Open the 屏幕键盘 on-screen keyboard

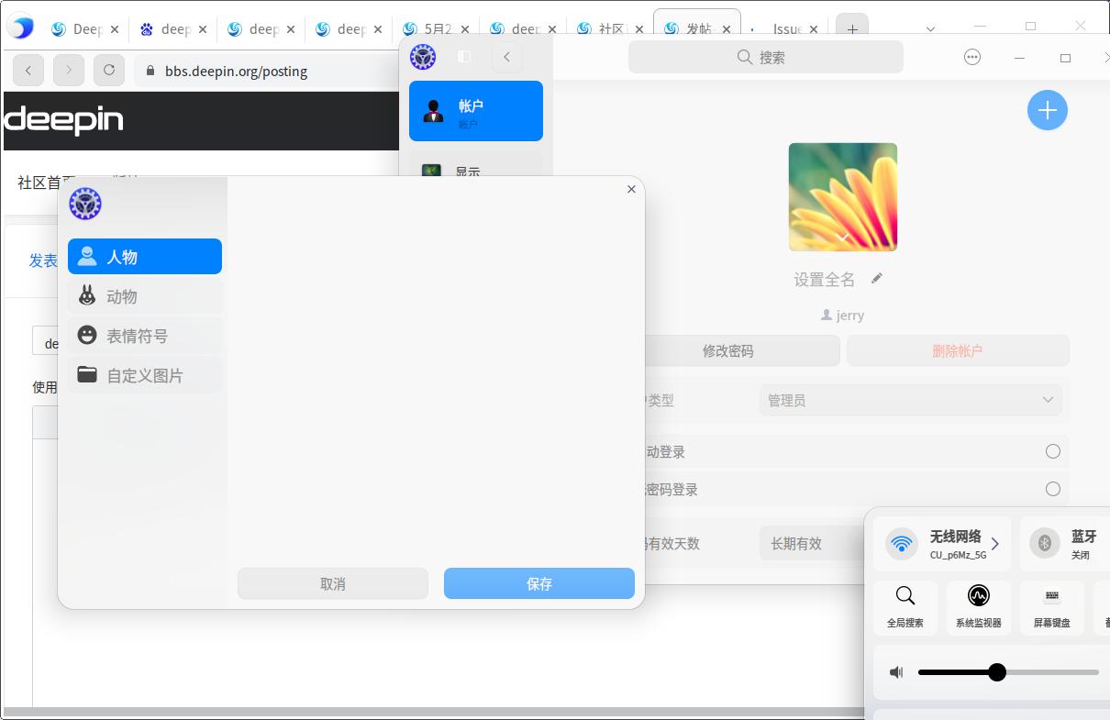click(x=1051, y=605)
